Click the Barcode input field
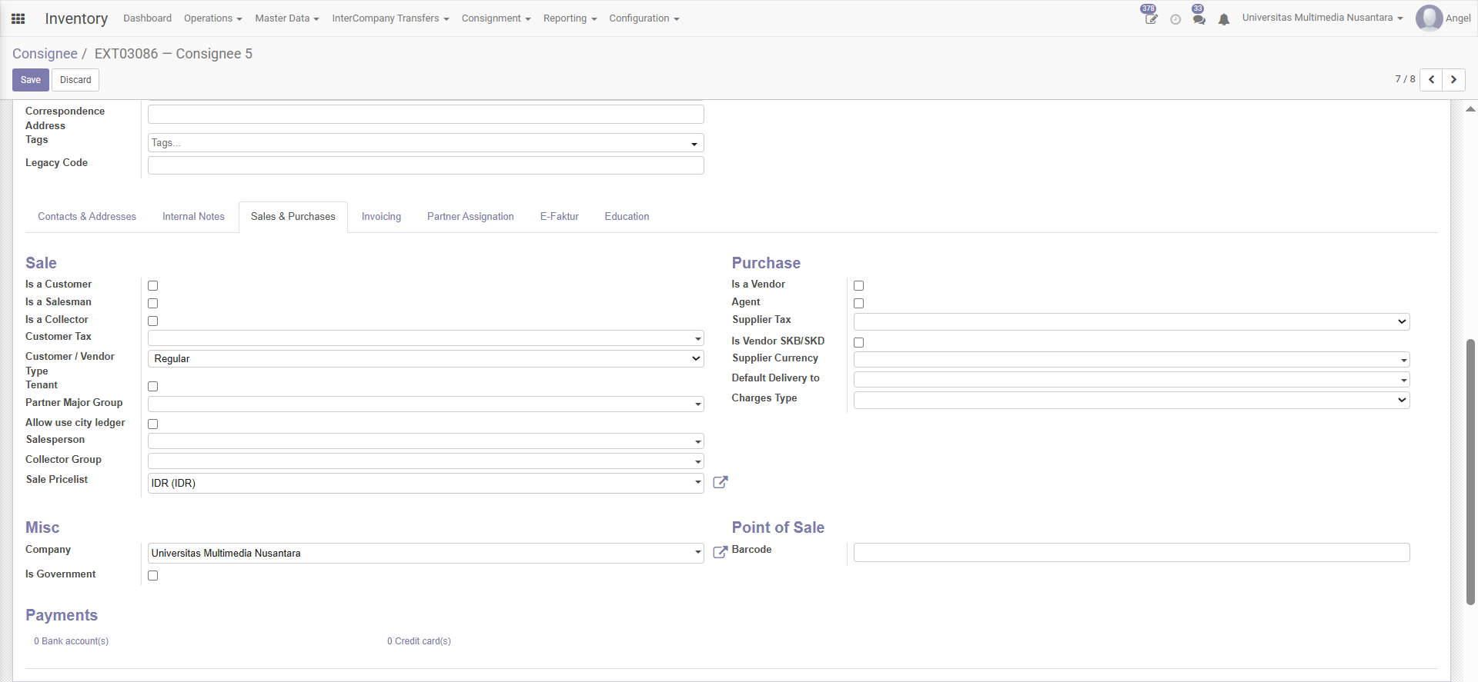 (1132, 552)
